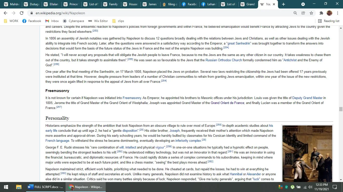The width and height of the screenshot is (343, 192).
Task: Switch to the filing tab
Action: 170,4
